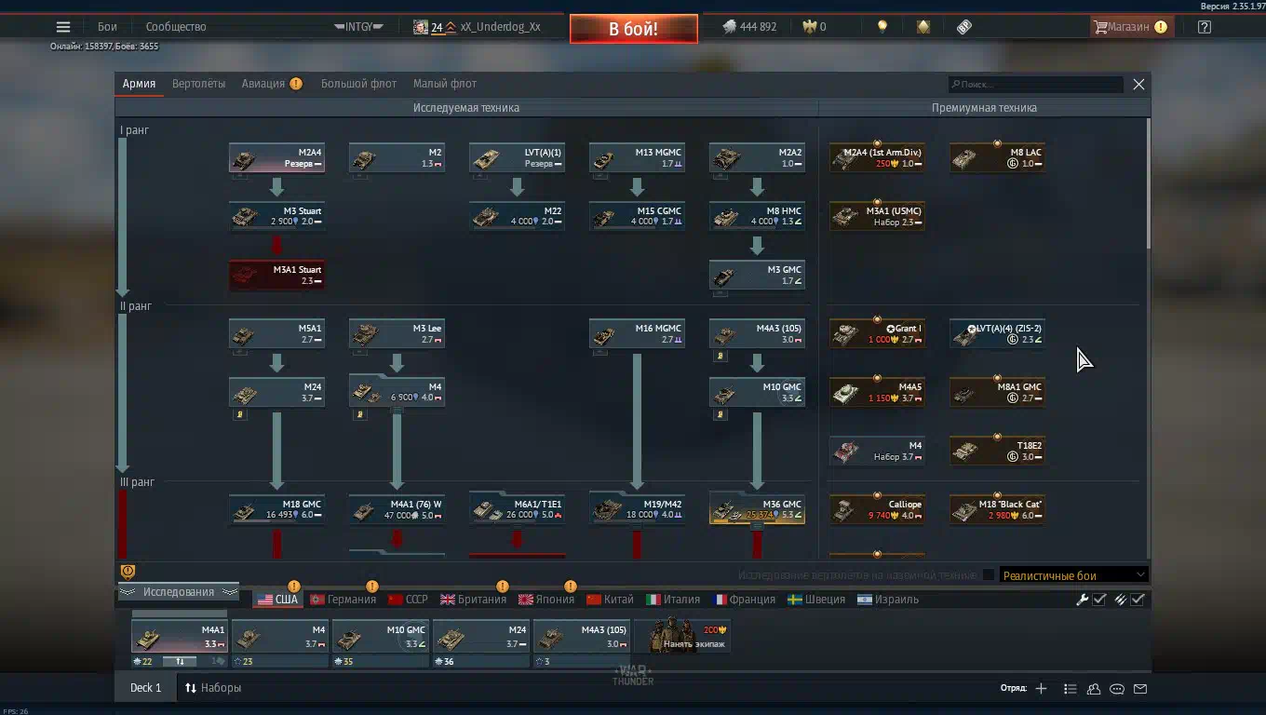1266x715 pixels.
Task: Click the USA flag icon
Action: 265,600
